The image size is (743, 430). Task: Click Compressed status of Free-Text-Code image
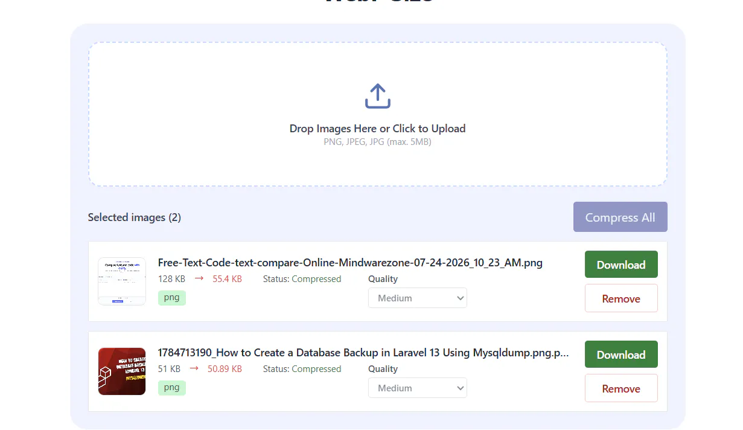[x=316, y=279]
